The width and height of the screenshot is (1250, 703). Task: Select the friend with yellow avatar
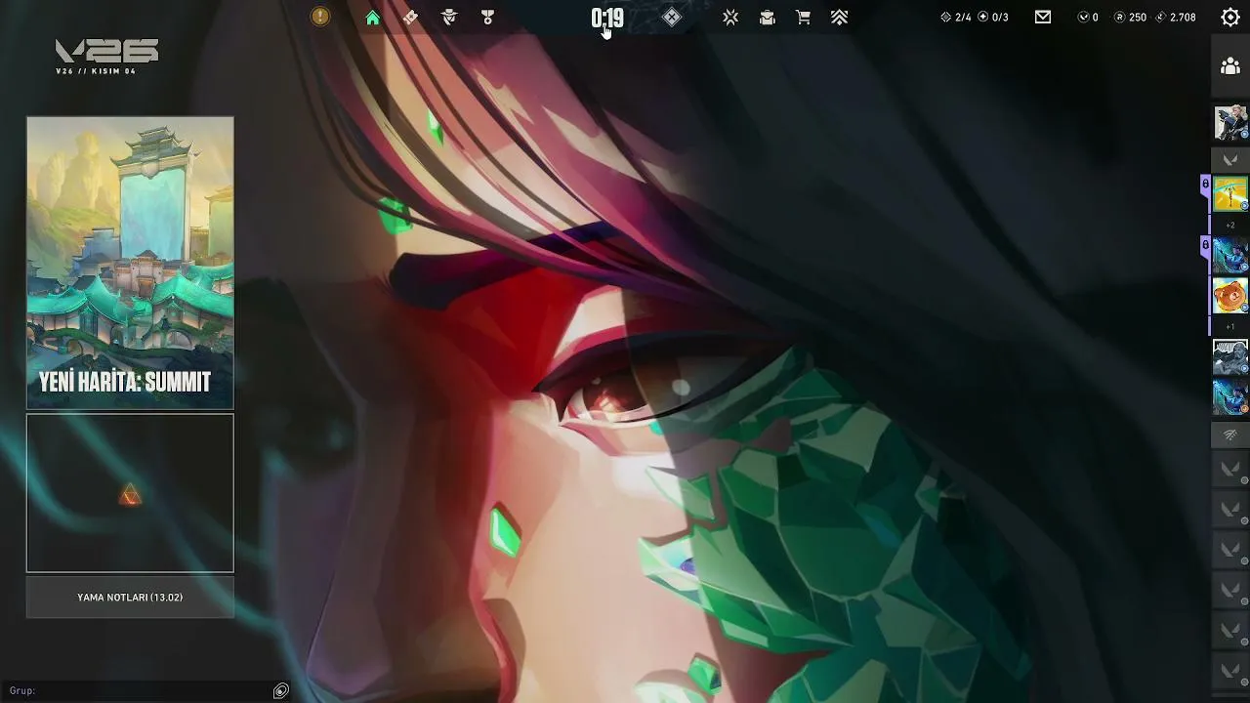(x=1230, y=193)
